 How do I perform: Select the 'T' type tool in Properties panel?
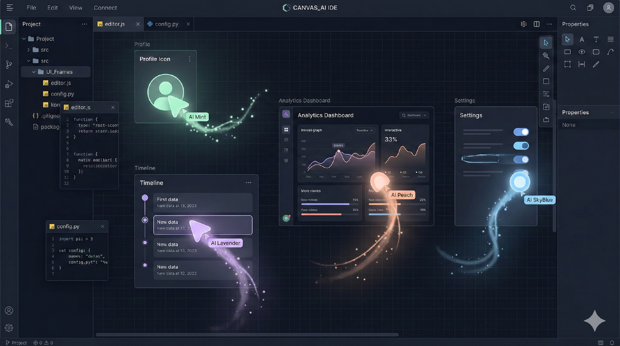[596, 39]
